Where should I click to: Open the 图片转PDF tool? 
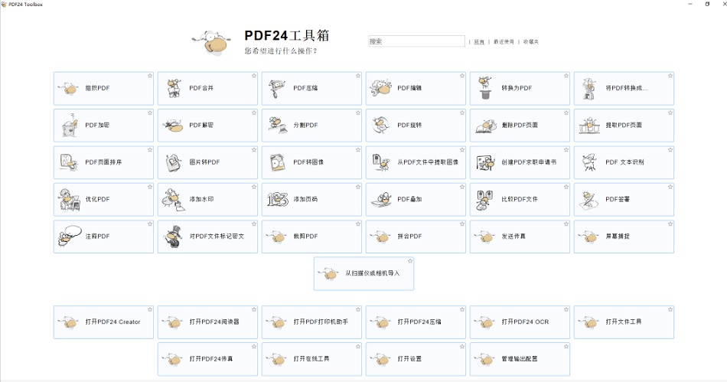point(207,162)
